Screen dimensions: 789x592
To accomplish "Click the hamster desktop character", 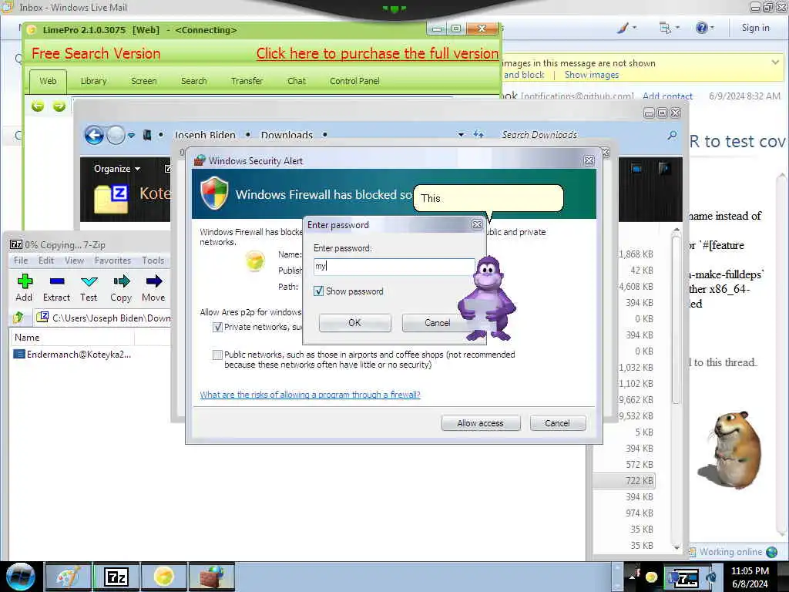I will [x=729, y=449].
